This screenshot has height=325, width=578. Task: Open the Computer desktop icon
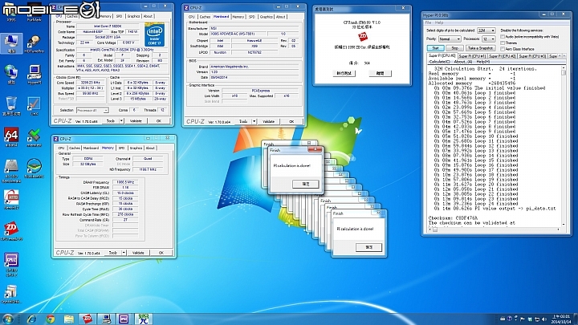click(x=11, y=43)
